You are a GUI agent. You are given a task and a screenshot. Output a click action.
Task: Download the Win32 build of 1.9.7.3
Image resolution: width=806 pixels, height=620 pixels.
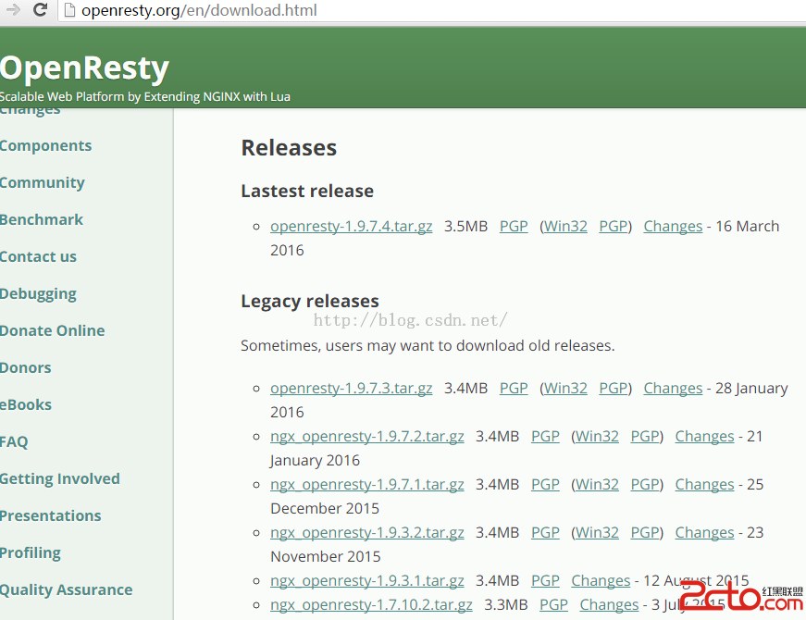(x=565, y=389)
